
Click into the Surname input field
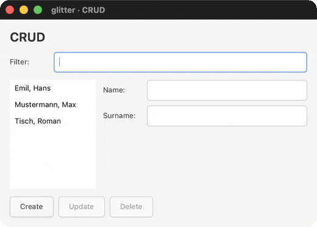coord(227,116)
